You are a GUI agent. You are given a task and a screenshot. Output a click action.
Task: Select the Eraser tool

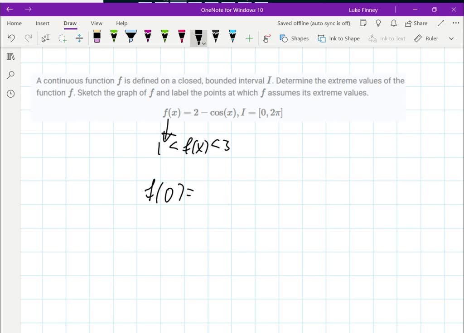coord(97,38)
